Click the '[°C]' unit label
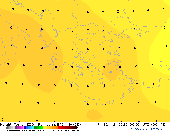The height and width of the screenshot is (131, 170). click(x=62, y=125)
